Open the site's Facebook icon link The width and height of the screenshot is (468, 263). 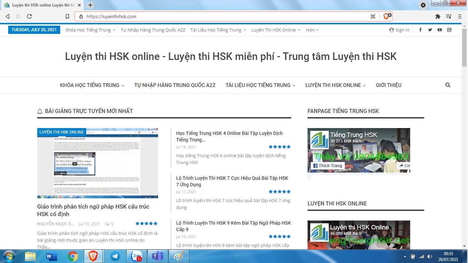420,30
